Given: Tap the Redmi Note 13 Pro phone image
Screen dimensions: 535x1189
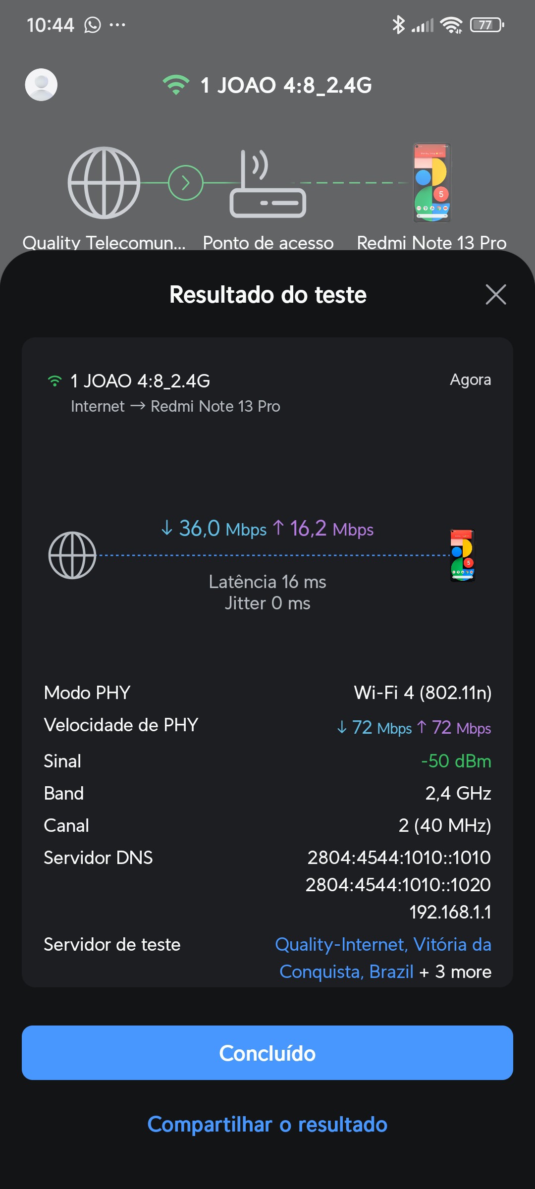Looking at the screenshot, I should tap(432, 183).
